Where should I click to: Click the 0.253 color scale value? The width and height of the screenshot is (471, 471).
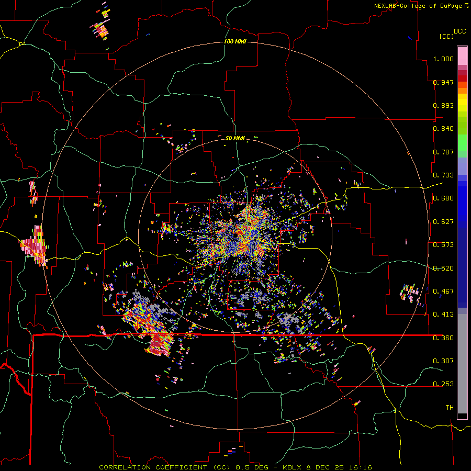(443, 384)
